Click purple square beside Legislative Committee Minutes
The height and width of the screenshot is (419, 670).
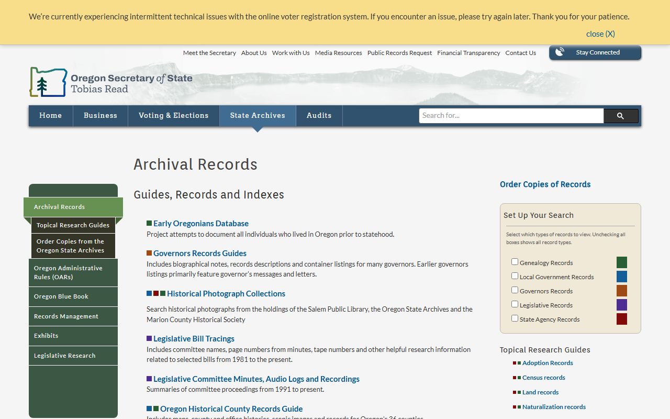click(x=149, y=379)
